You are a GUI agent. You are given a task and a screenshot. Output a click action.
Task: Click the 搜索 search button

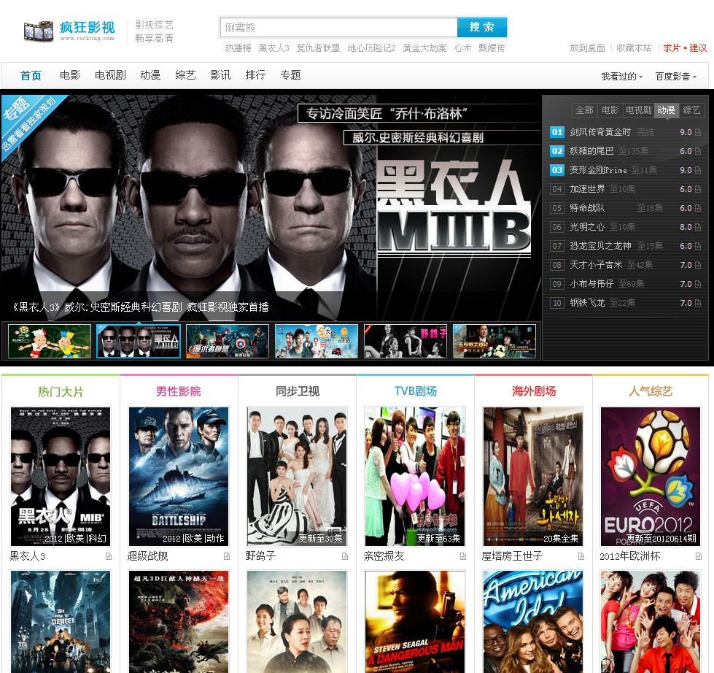coord(482,27)
